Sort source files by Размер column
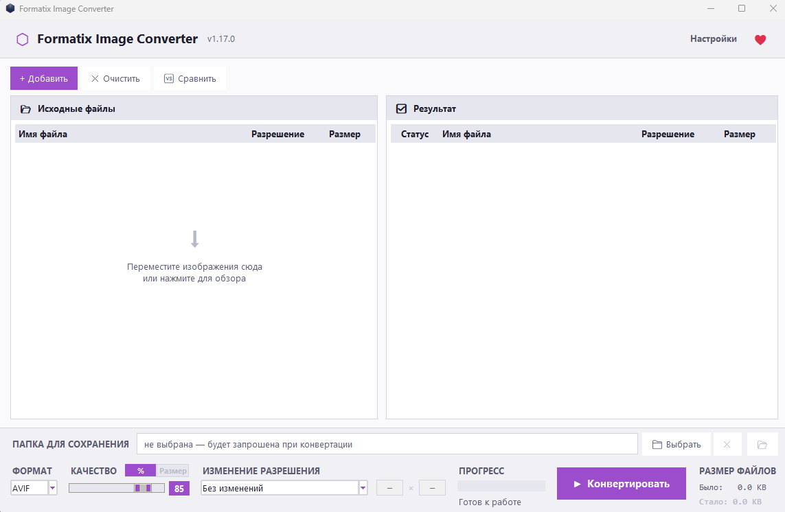Viewport: 785px width, 512px height. pyautogui.click(x=345, y=134)
